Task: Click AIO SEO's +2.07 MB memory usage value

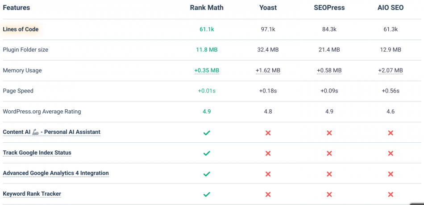Action: (x=391, y=70)
